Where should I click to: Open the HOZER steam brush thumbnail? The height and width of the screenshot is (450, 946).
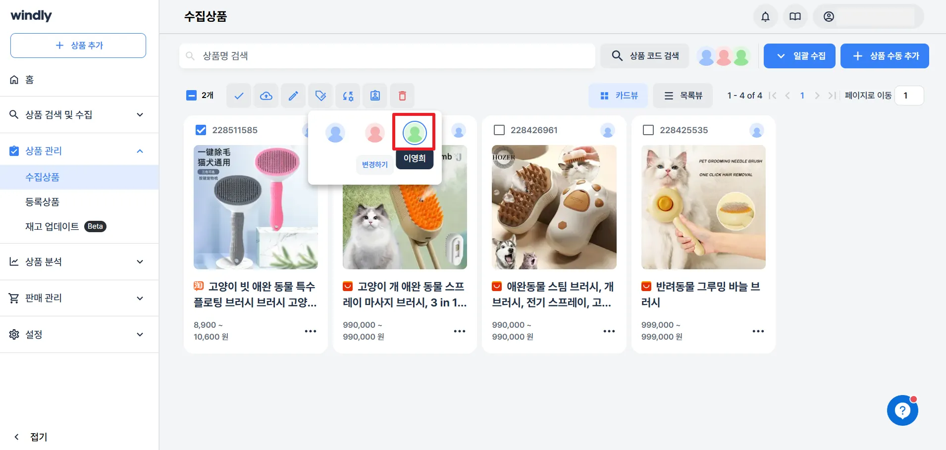point(554,207)
